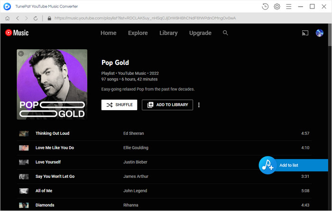Image resolution: width=332 pixels, height=211 pixels.
Task: Open TunePat settings gear icon
Action: [x=277, y=7]
